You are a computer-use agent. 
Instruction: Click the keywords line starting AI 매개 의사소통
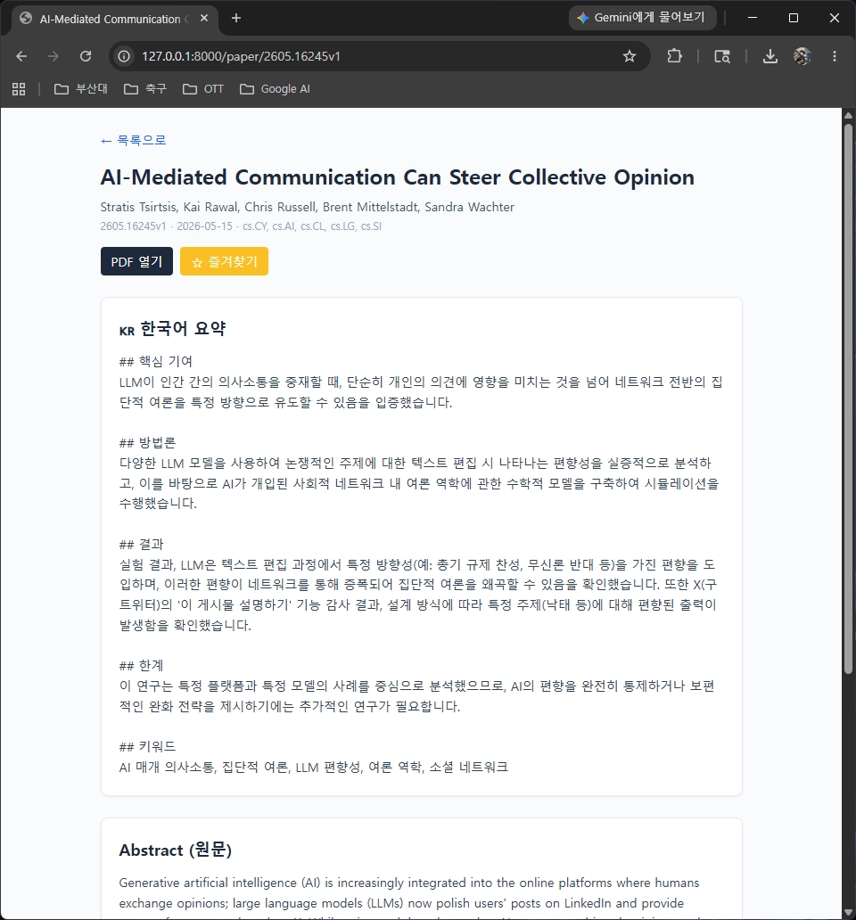point(313,767)
